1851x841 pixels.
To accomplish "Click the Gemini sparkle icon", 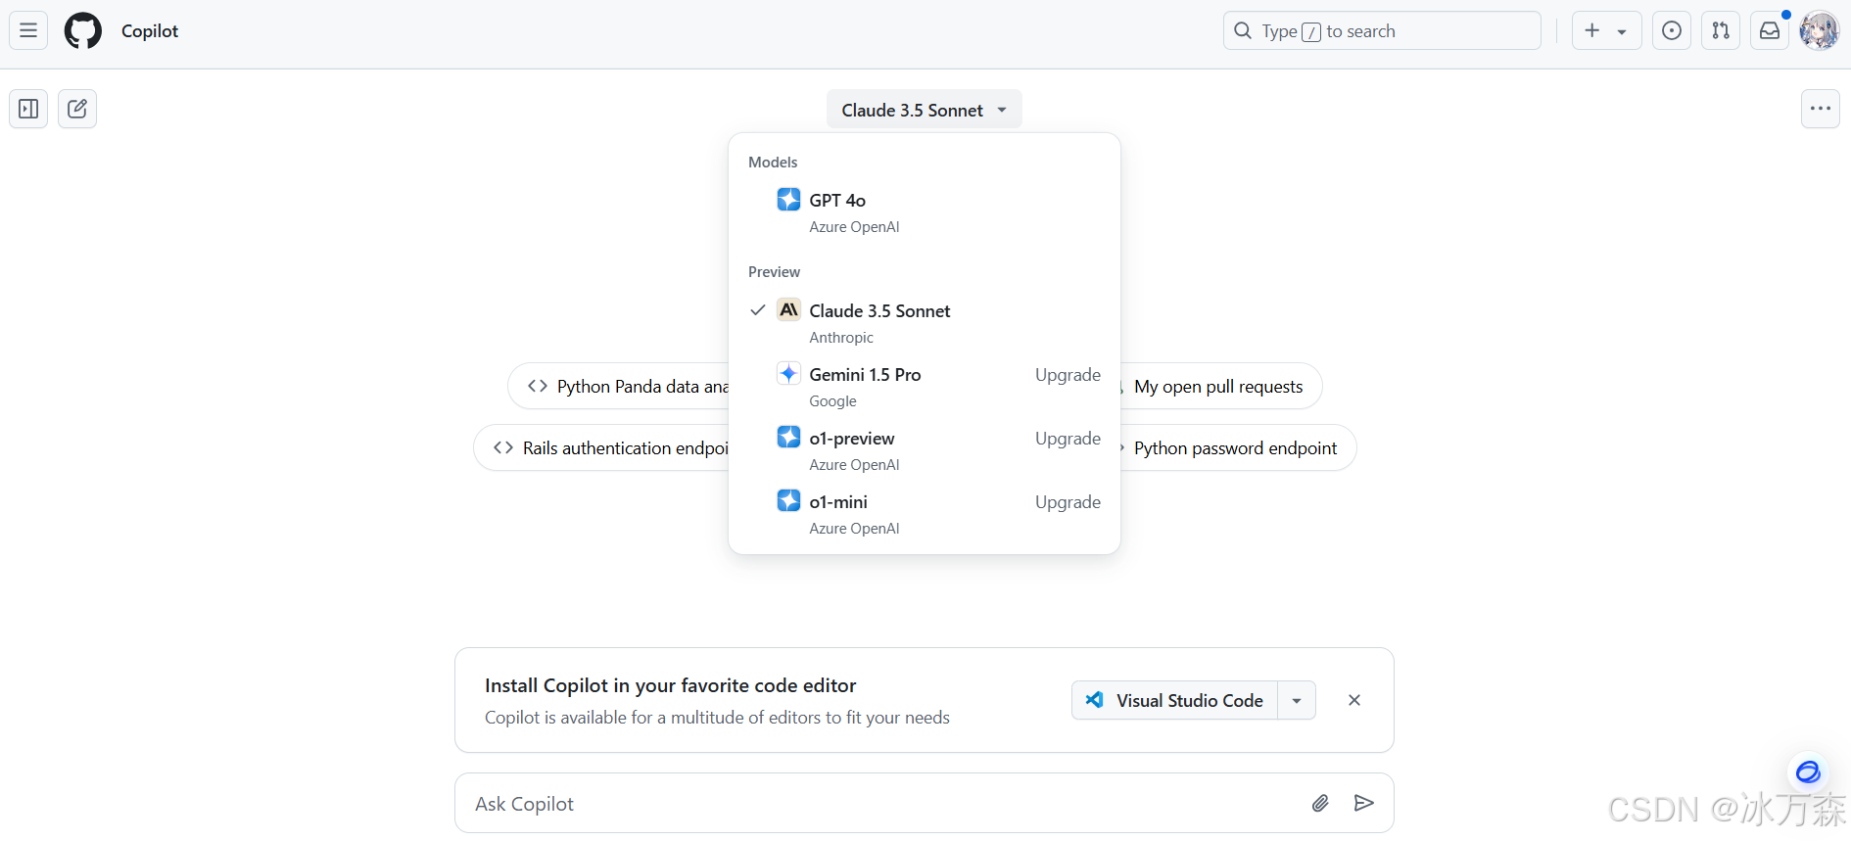I will coord(788,374).
